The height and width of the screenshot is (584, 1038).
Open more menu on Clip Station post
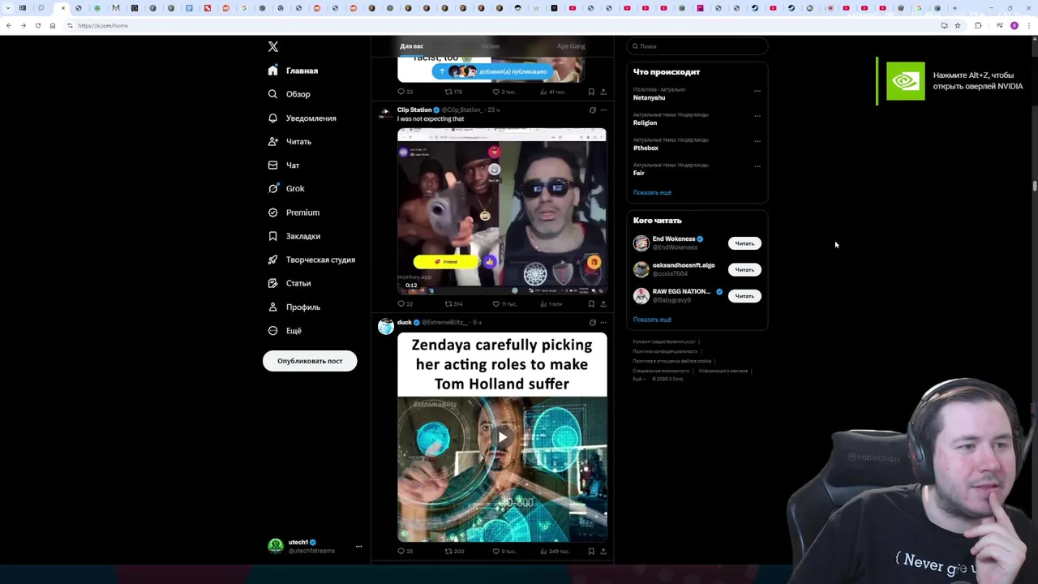pos(603,109)
